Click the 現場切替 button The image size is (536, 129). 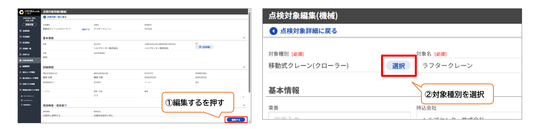(x=29, y=24)
